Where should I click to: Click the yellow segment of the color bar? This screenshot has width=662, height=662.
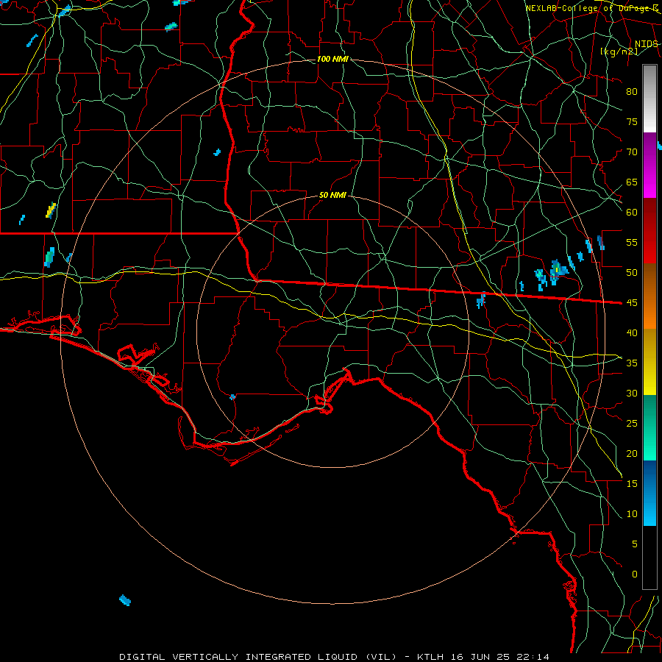click(649, 362)
